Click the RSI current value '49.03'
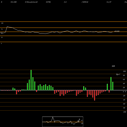Screen dimensions: 127x127 point(117,31)
